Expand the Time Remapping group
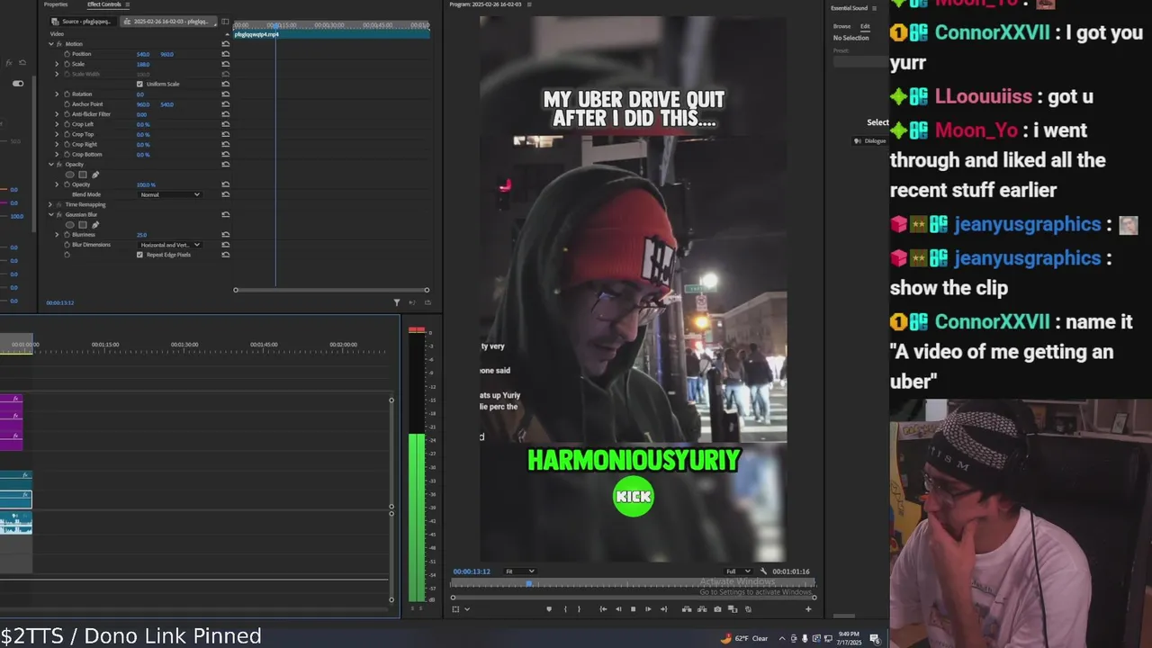Image resolution: width=1152 pixels, height=648 pixels. pyautogui.click(x=51, y=204)
